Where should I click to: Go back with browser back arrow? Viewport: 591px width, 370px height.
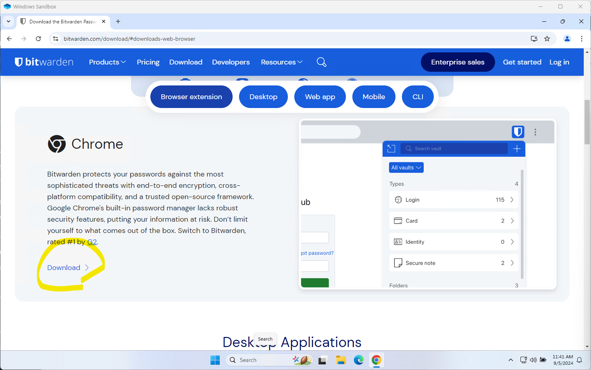tap(10, 39)
